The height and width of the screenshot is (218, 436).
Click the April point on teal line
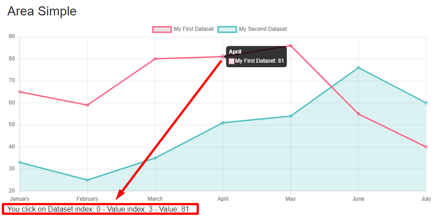223,123
